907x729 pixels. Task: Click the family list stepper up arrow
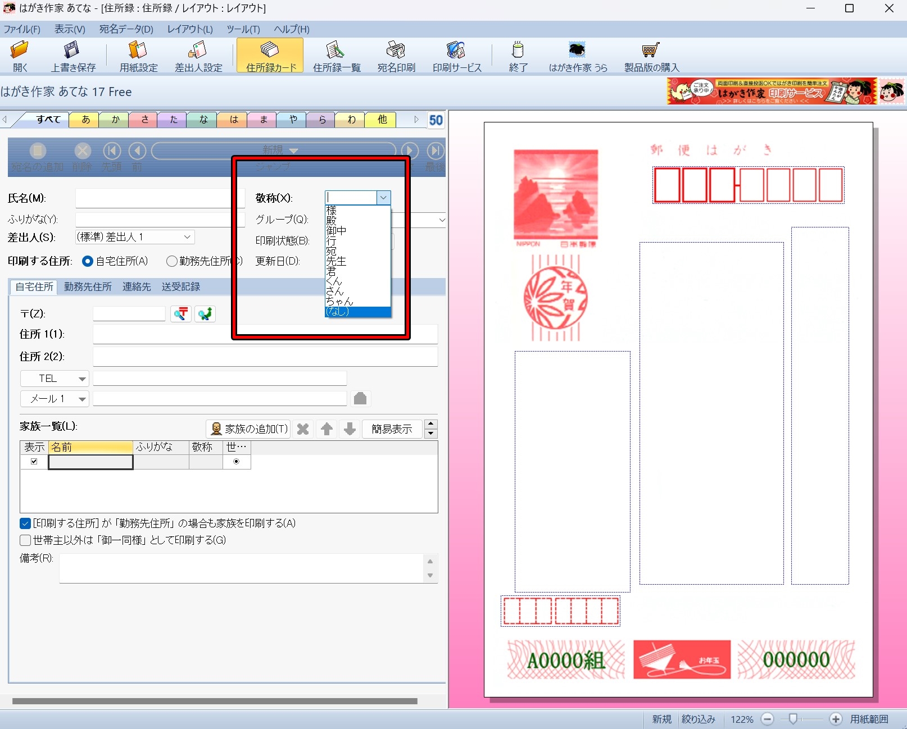coord(430,425)
